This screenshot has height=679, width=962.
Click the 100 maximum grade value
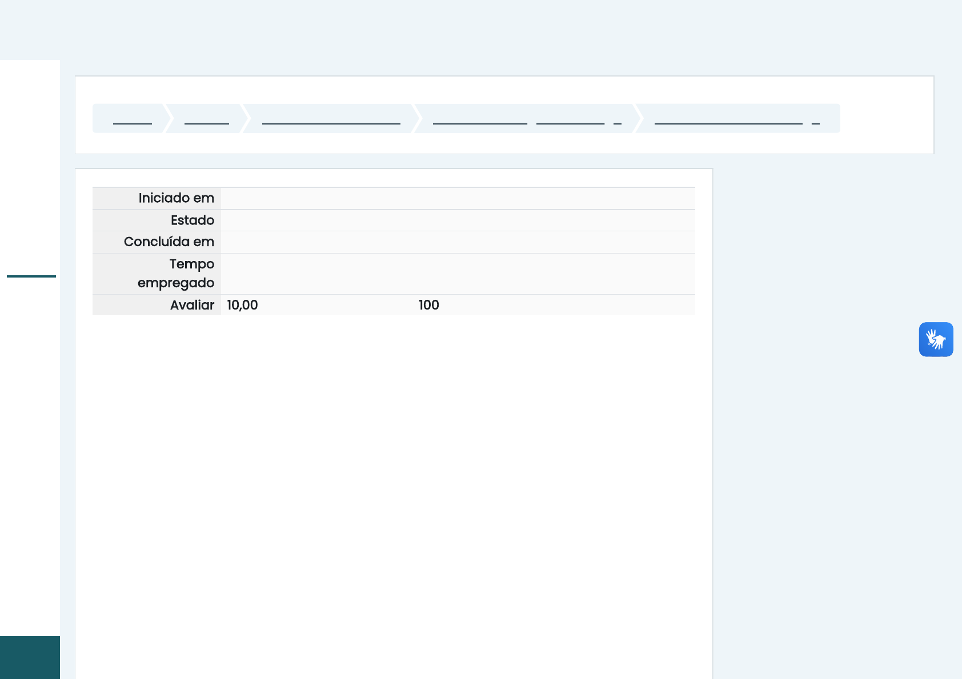pyautogui.click(x=428, y=305)
